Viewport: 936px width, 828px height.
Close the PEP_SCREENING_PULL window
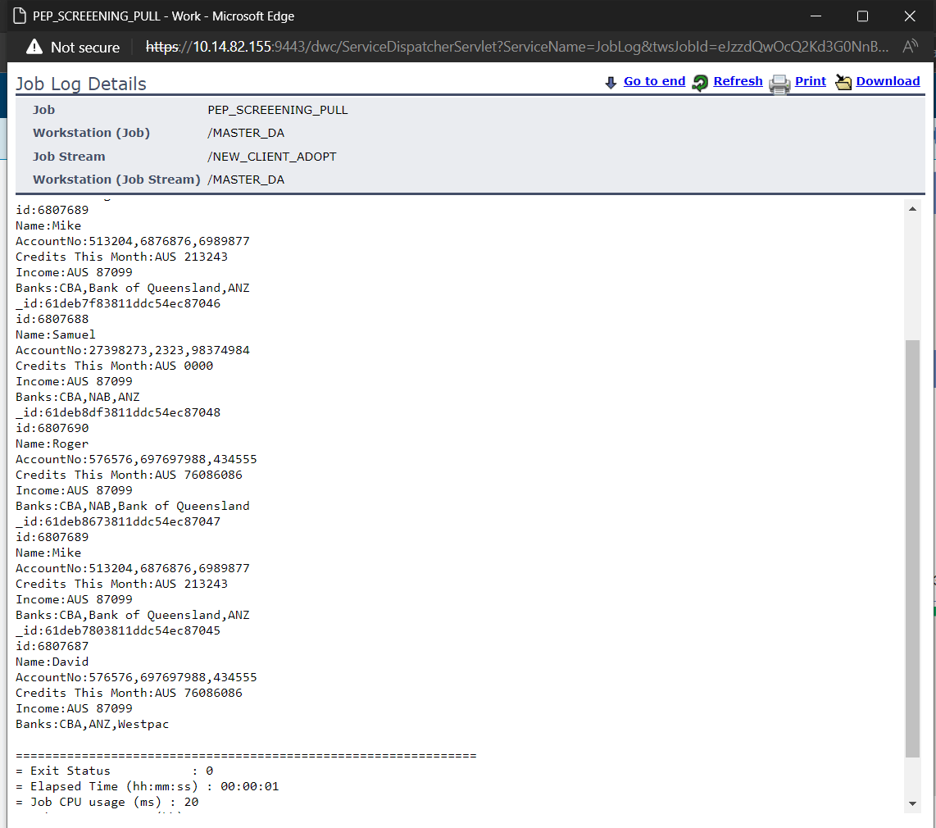[910, 16]
